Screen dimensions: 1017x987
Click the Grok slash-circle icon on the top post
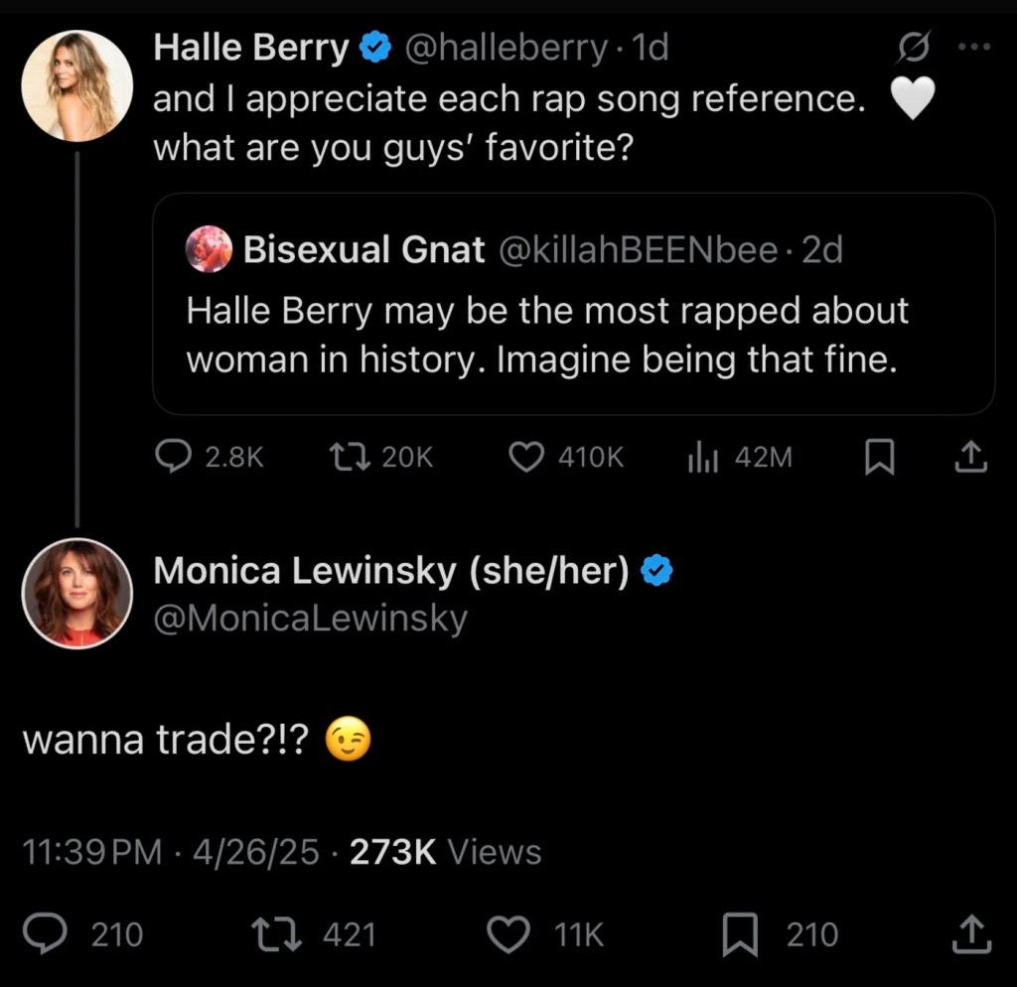pos(914,47)
